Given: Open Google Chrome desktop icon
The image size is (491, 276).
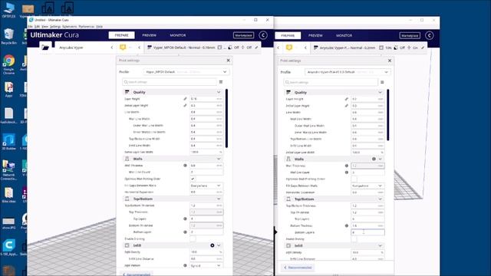Looking at the screenshot, I should point(8,64).
